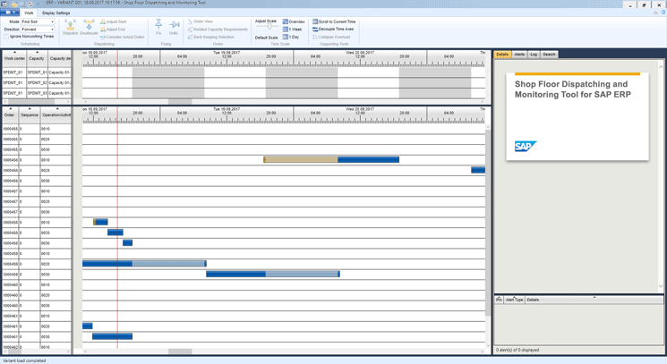Screen dimensions: 667x364
Task: Open the Search tab in the right panel
Action: pos(549,55)
